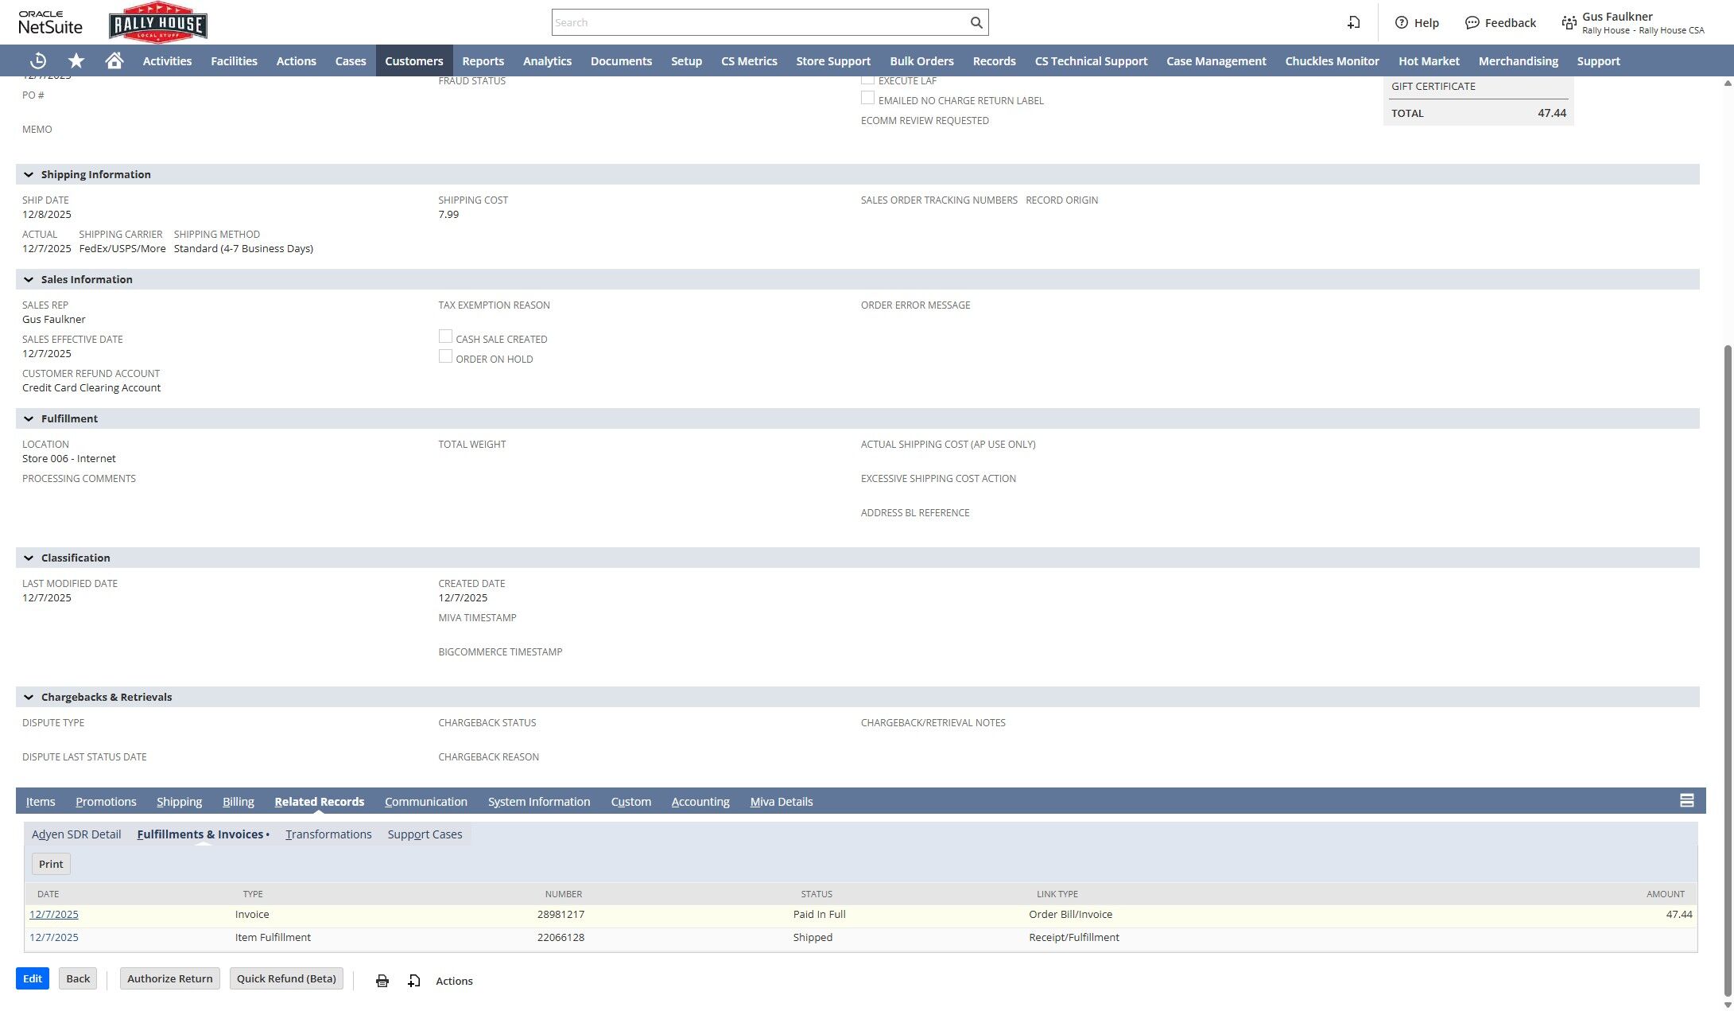Check the Execute LAF checkbox
The width and height of the screenshot is (1734, 1011).
(x=867, y=79)
